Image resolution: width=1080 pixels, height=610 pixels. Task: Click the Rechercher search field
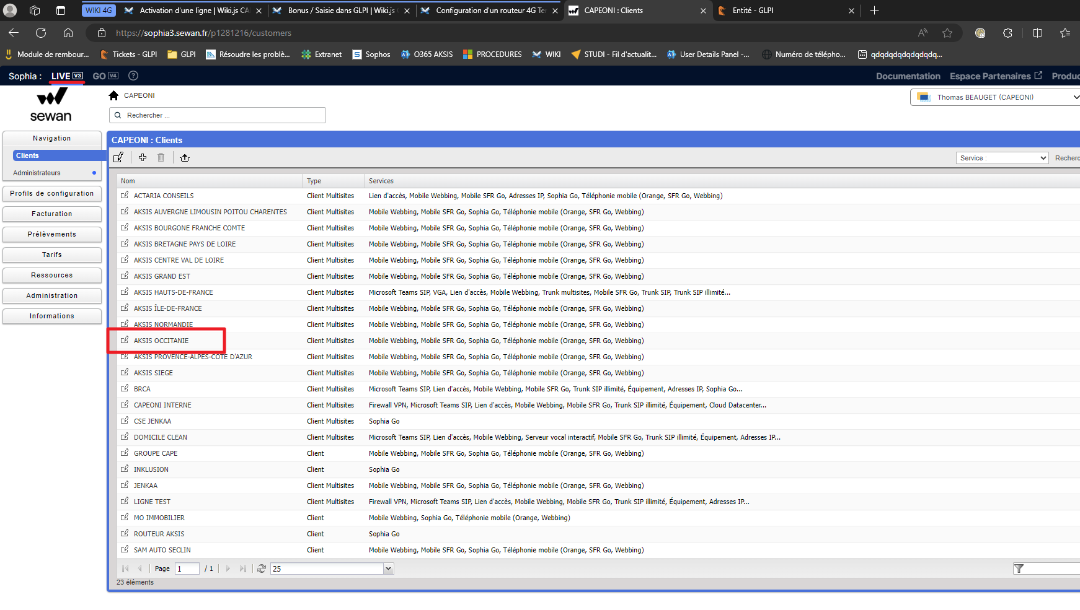coord(218,115)
